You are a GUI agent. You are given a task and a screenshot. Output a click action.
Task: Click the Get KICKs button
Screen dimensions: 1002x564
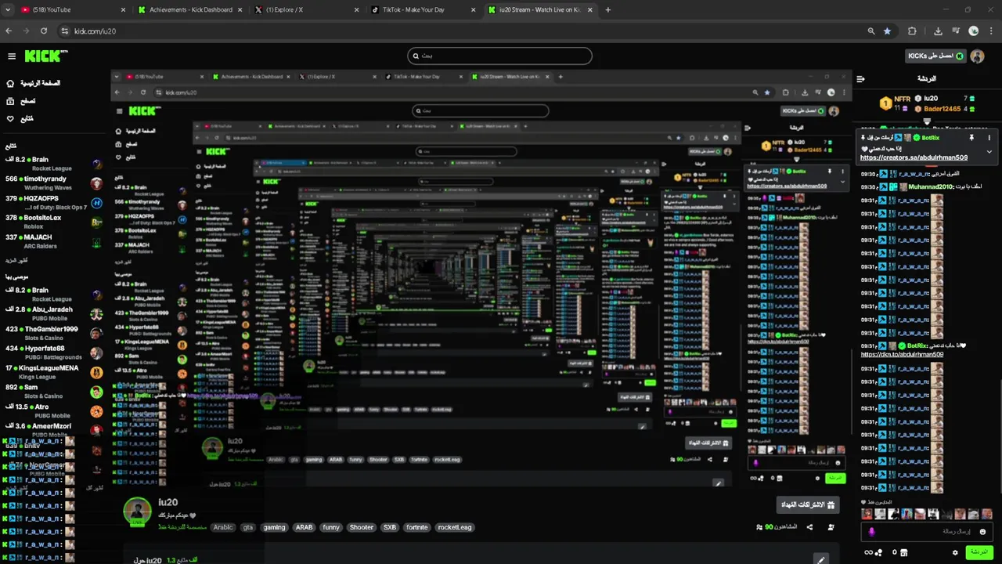(x=935, y=56)
